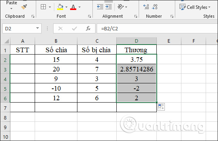Click the cell with value 6
The height and width of the screenshot is (141, 218).
(97, 98)
